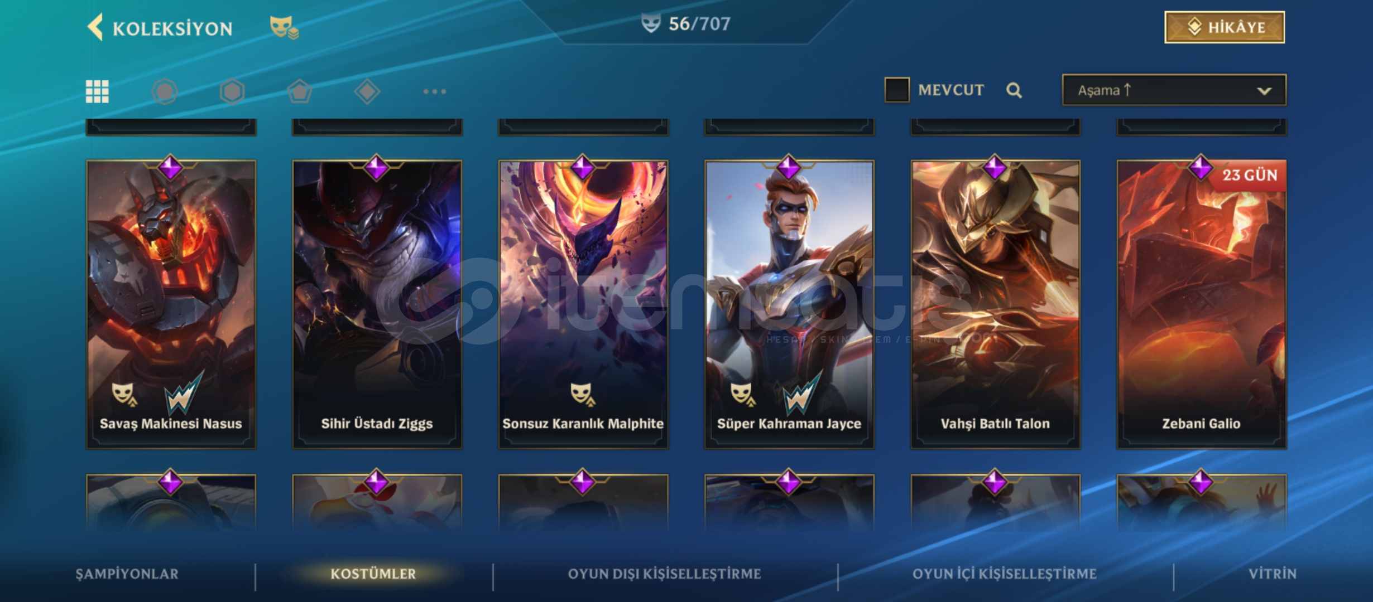The height and width of the screenshot is (602, 1373).
Task: Select the Zebani Galio 23 GÜN card
Action: (x=1202, y=304)
